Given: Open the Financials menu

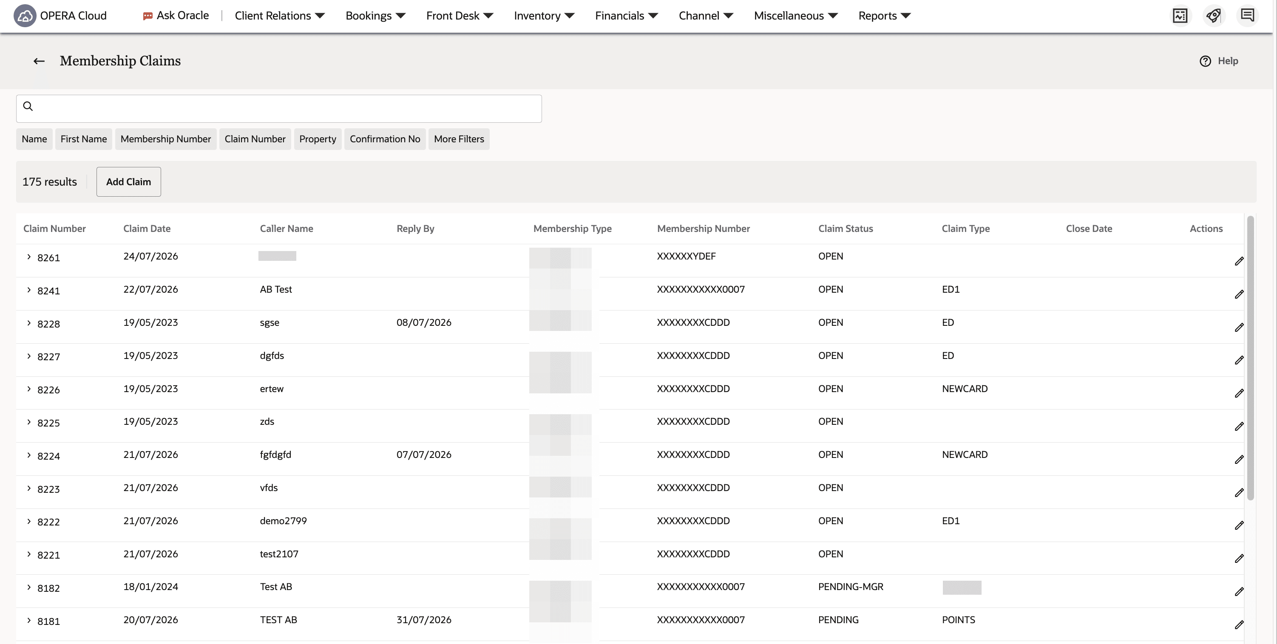Looking at the screenshot, I should (x=626, y=15).
